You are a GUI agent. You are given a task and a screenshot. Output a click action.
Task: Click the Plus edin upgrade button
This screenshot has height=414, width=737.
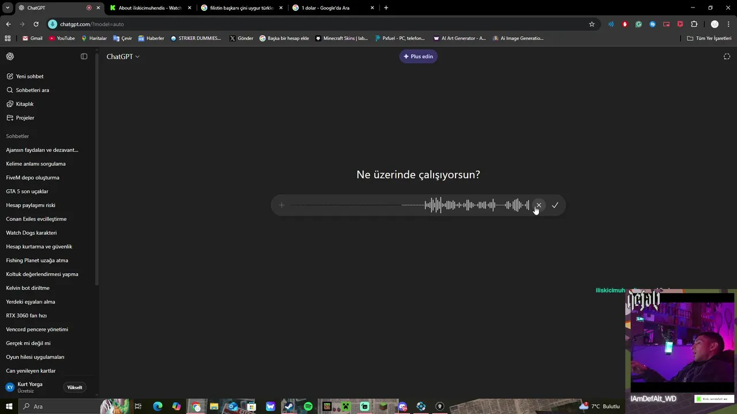pyautogui.click(x=419, y=56)
